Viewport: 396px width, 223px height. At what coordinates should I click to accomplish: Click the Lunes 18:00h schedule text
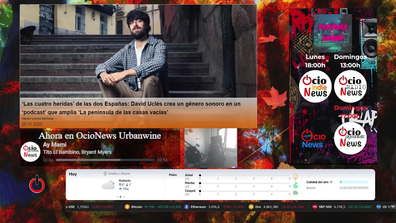[x=315, y=61]
